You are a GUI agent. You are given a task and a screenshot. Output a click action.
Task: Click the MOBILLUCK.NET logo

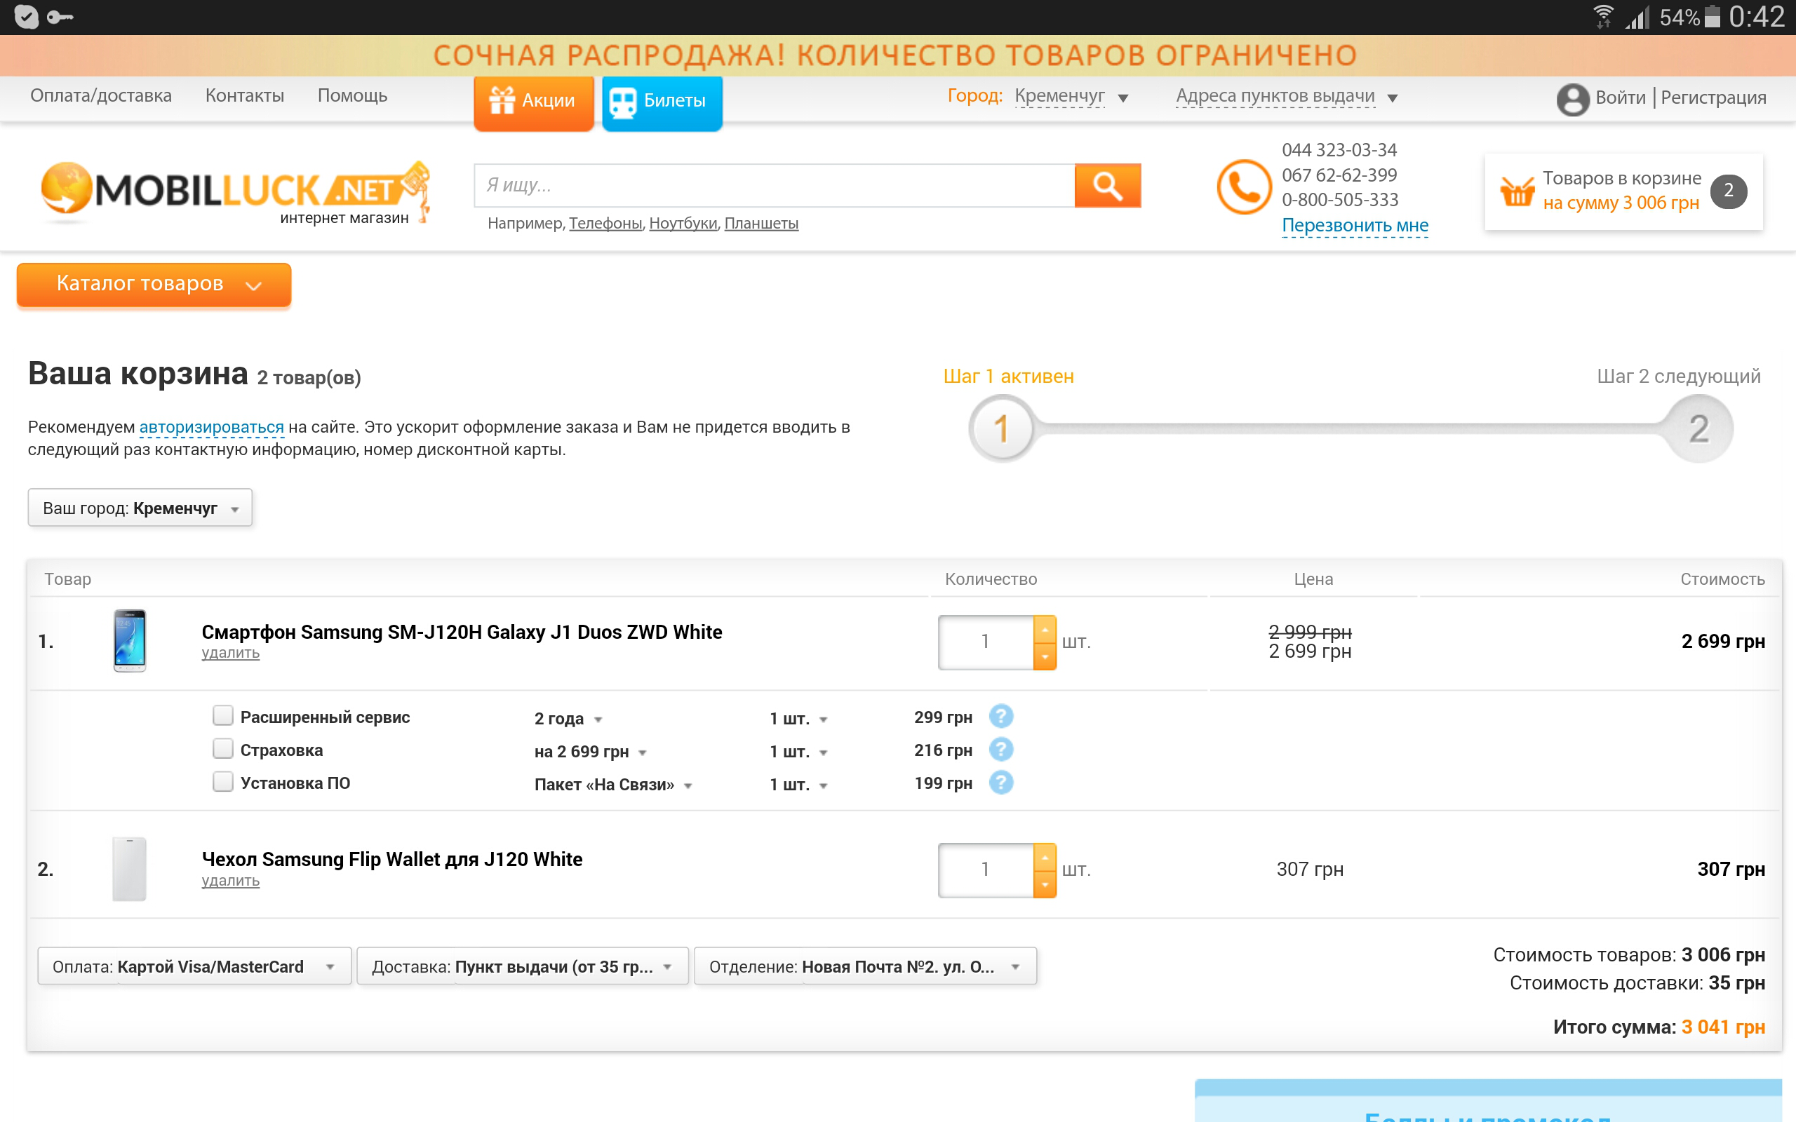click(234, 191)
